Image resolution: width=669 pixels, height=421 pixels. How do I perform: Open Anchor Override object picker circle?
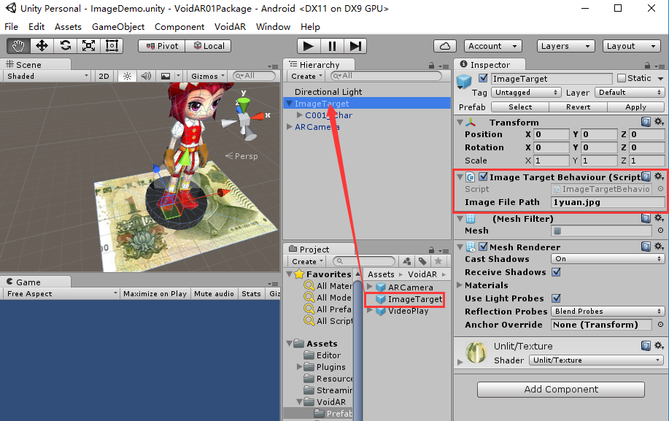[660, 325]
